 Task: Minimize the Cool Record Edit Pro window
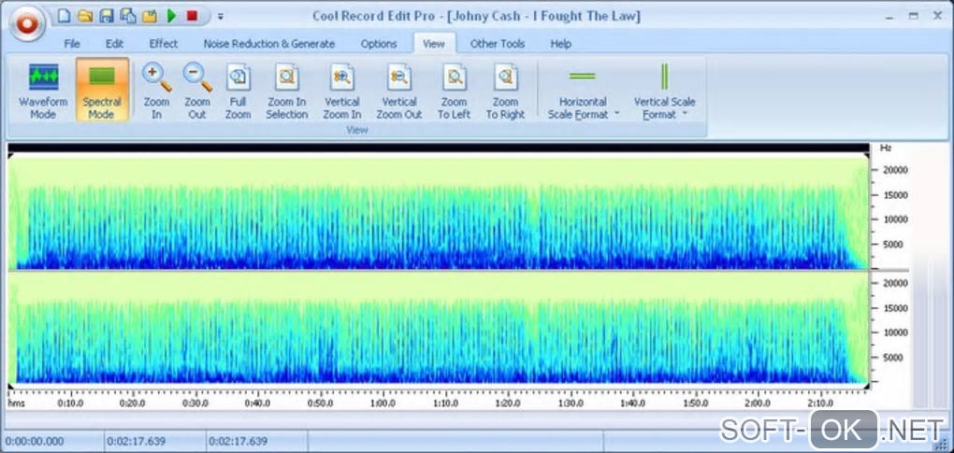pyautogui.click(x=889, y=16)
